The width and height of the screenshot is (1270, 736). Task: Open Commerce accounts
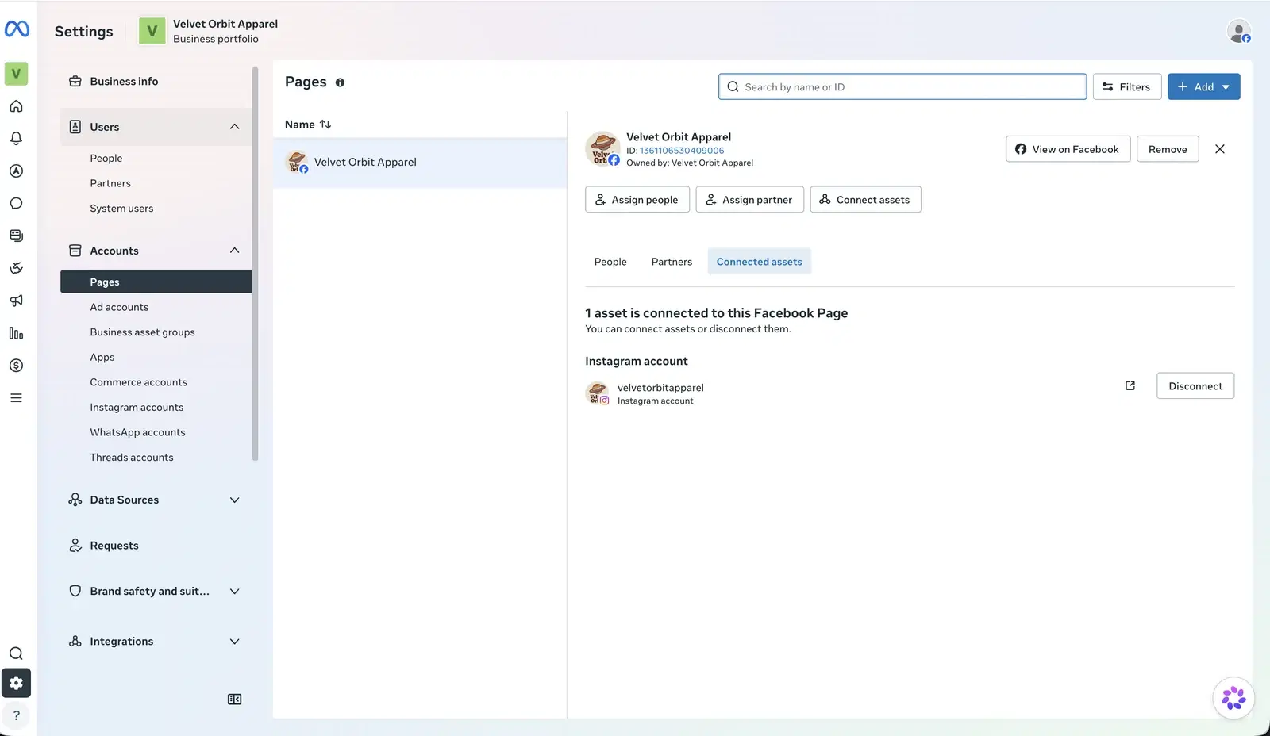[x=138, y=382]
